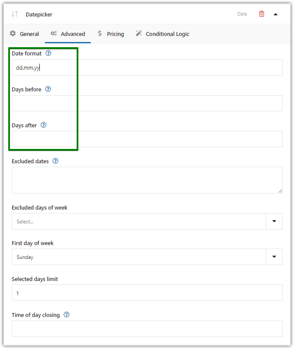The height and width of the screenshot is (349, 294).
Task: Collapse the Datepicker field panel arrow
Action: (x=275, y=14)
